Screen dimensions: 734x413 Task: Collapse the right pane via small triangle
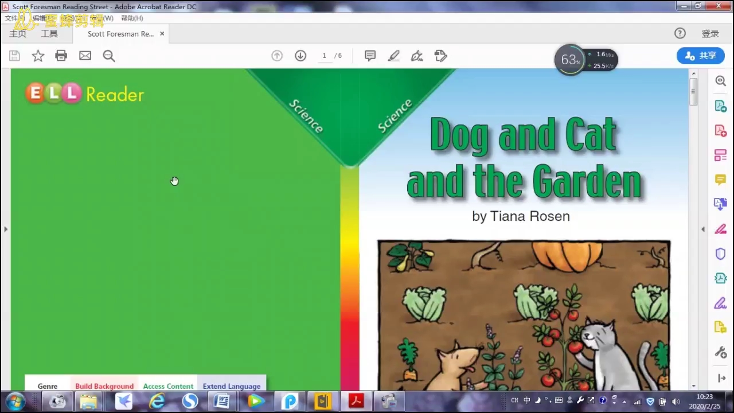[703, 229]
